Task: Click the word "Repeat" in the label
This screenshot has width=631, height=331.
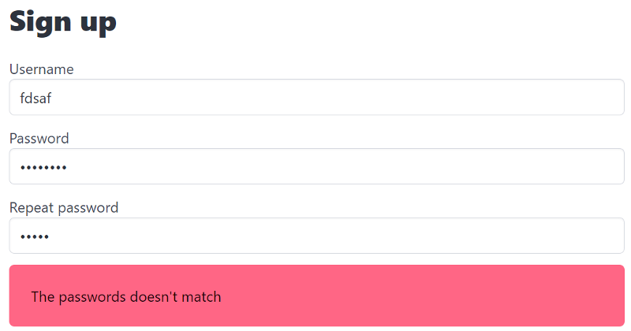Action: (x=31, y=208)
